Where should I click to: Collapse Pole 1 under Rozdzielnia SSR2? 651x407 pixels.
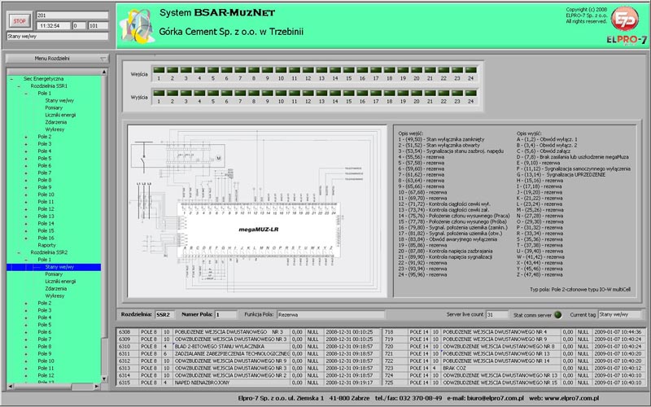[x=26, y=260]
